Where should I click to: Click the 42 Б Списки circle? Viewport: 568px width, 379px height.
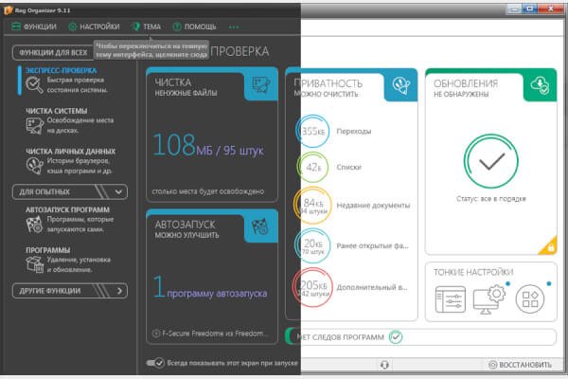312,167
